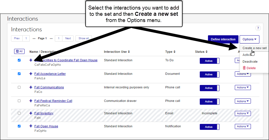Click the Show all pagination button
Viewport: 269px width, 140px height.
[84, 38]
